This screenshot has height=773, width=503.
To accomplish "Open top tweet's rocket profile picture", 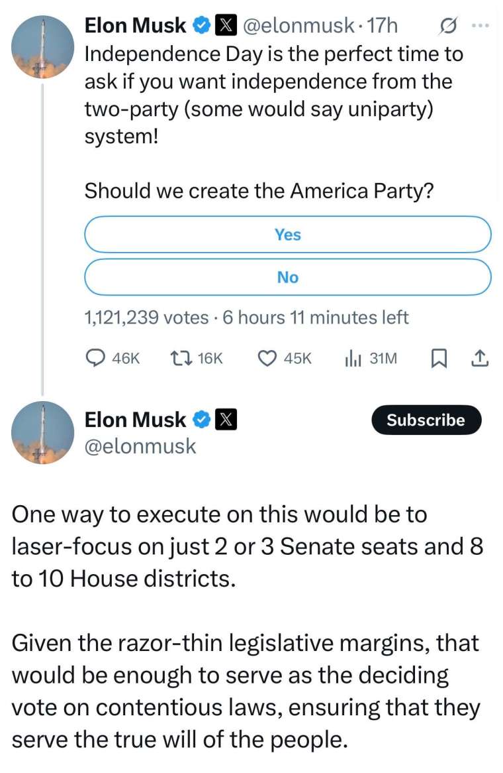I will point(42,47).
